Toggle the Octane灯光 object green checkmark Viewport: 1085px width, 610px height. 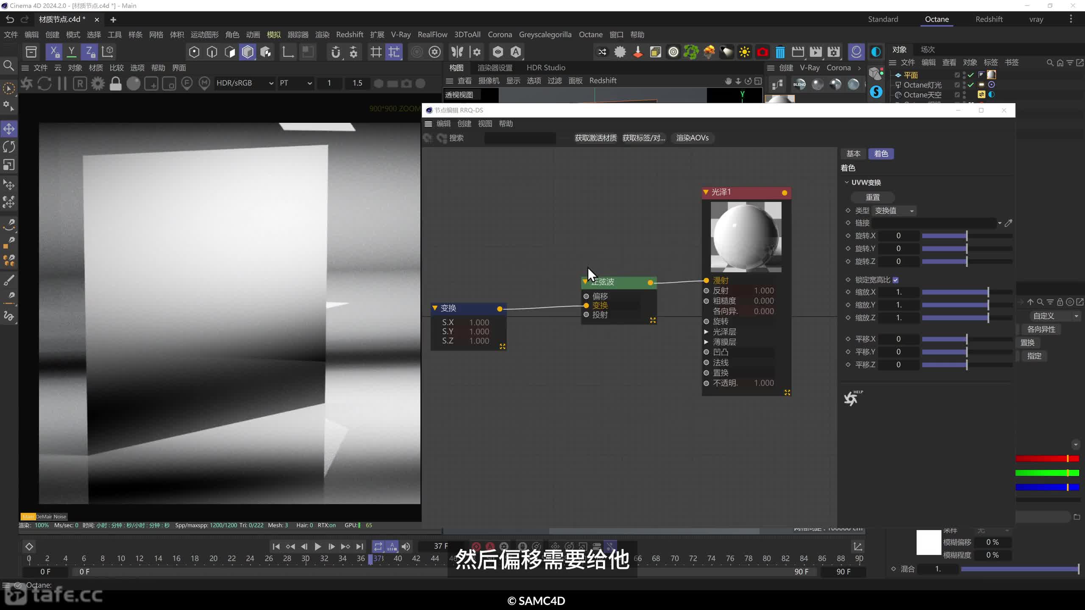971,85
